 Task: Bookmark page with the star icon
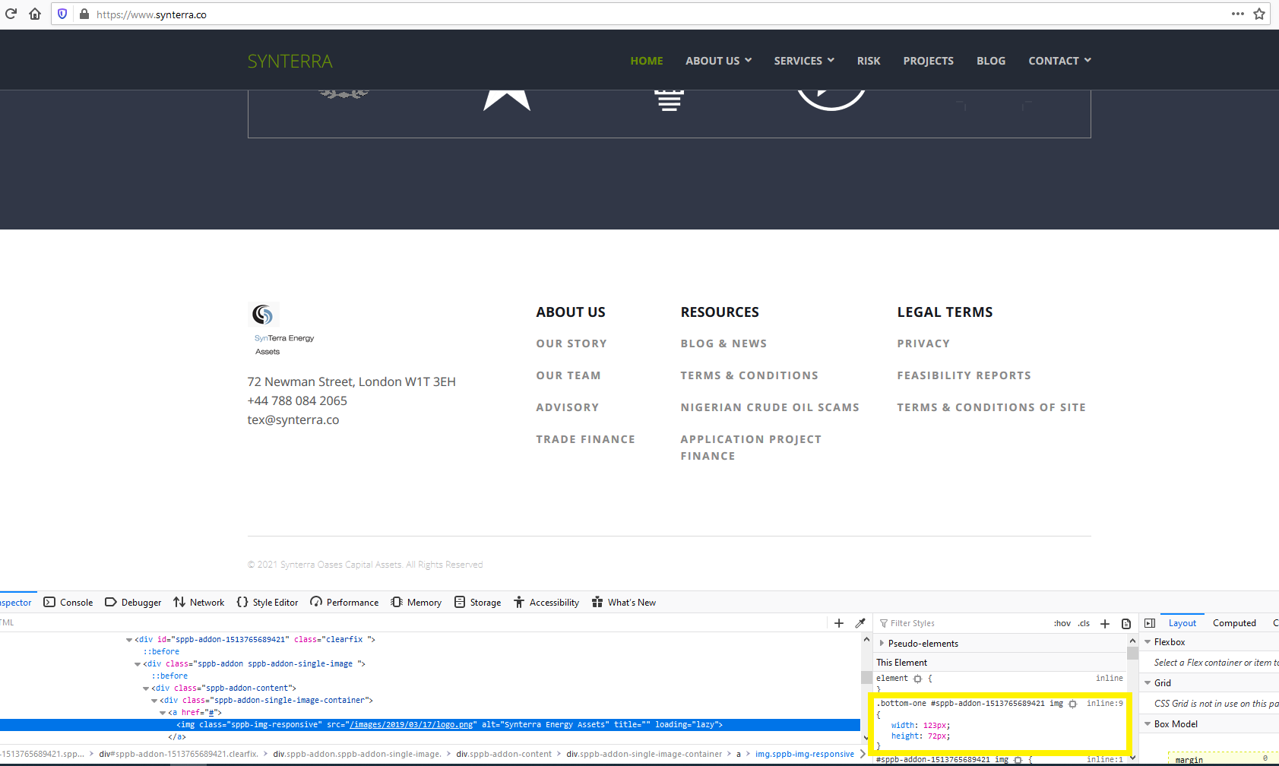1259,14
